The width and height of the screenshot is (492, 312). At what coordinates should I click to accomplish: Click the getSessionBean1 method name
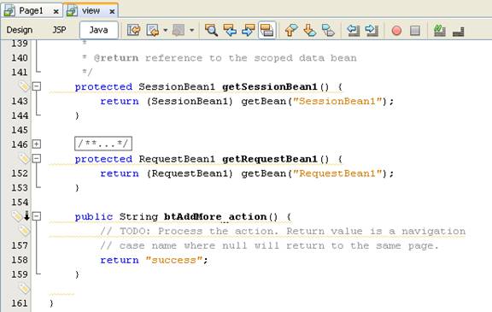pos(270,86)
